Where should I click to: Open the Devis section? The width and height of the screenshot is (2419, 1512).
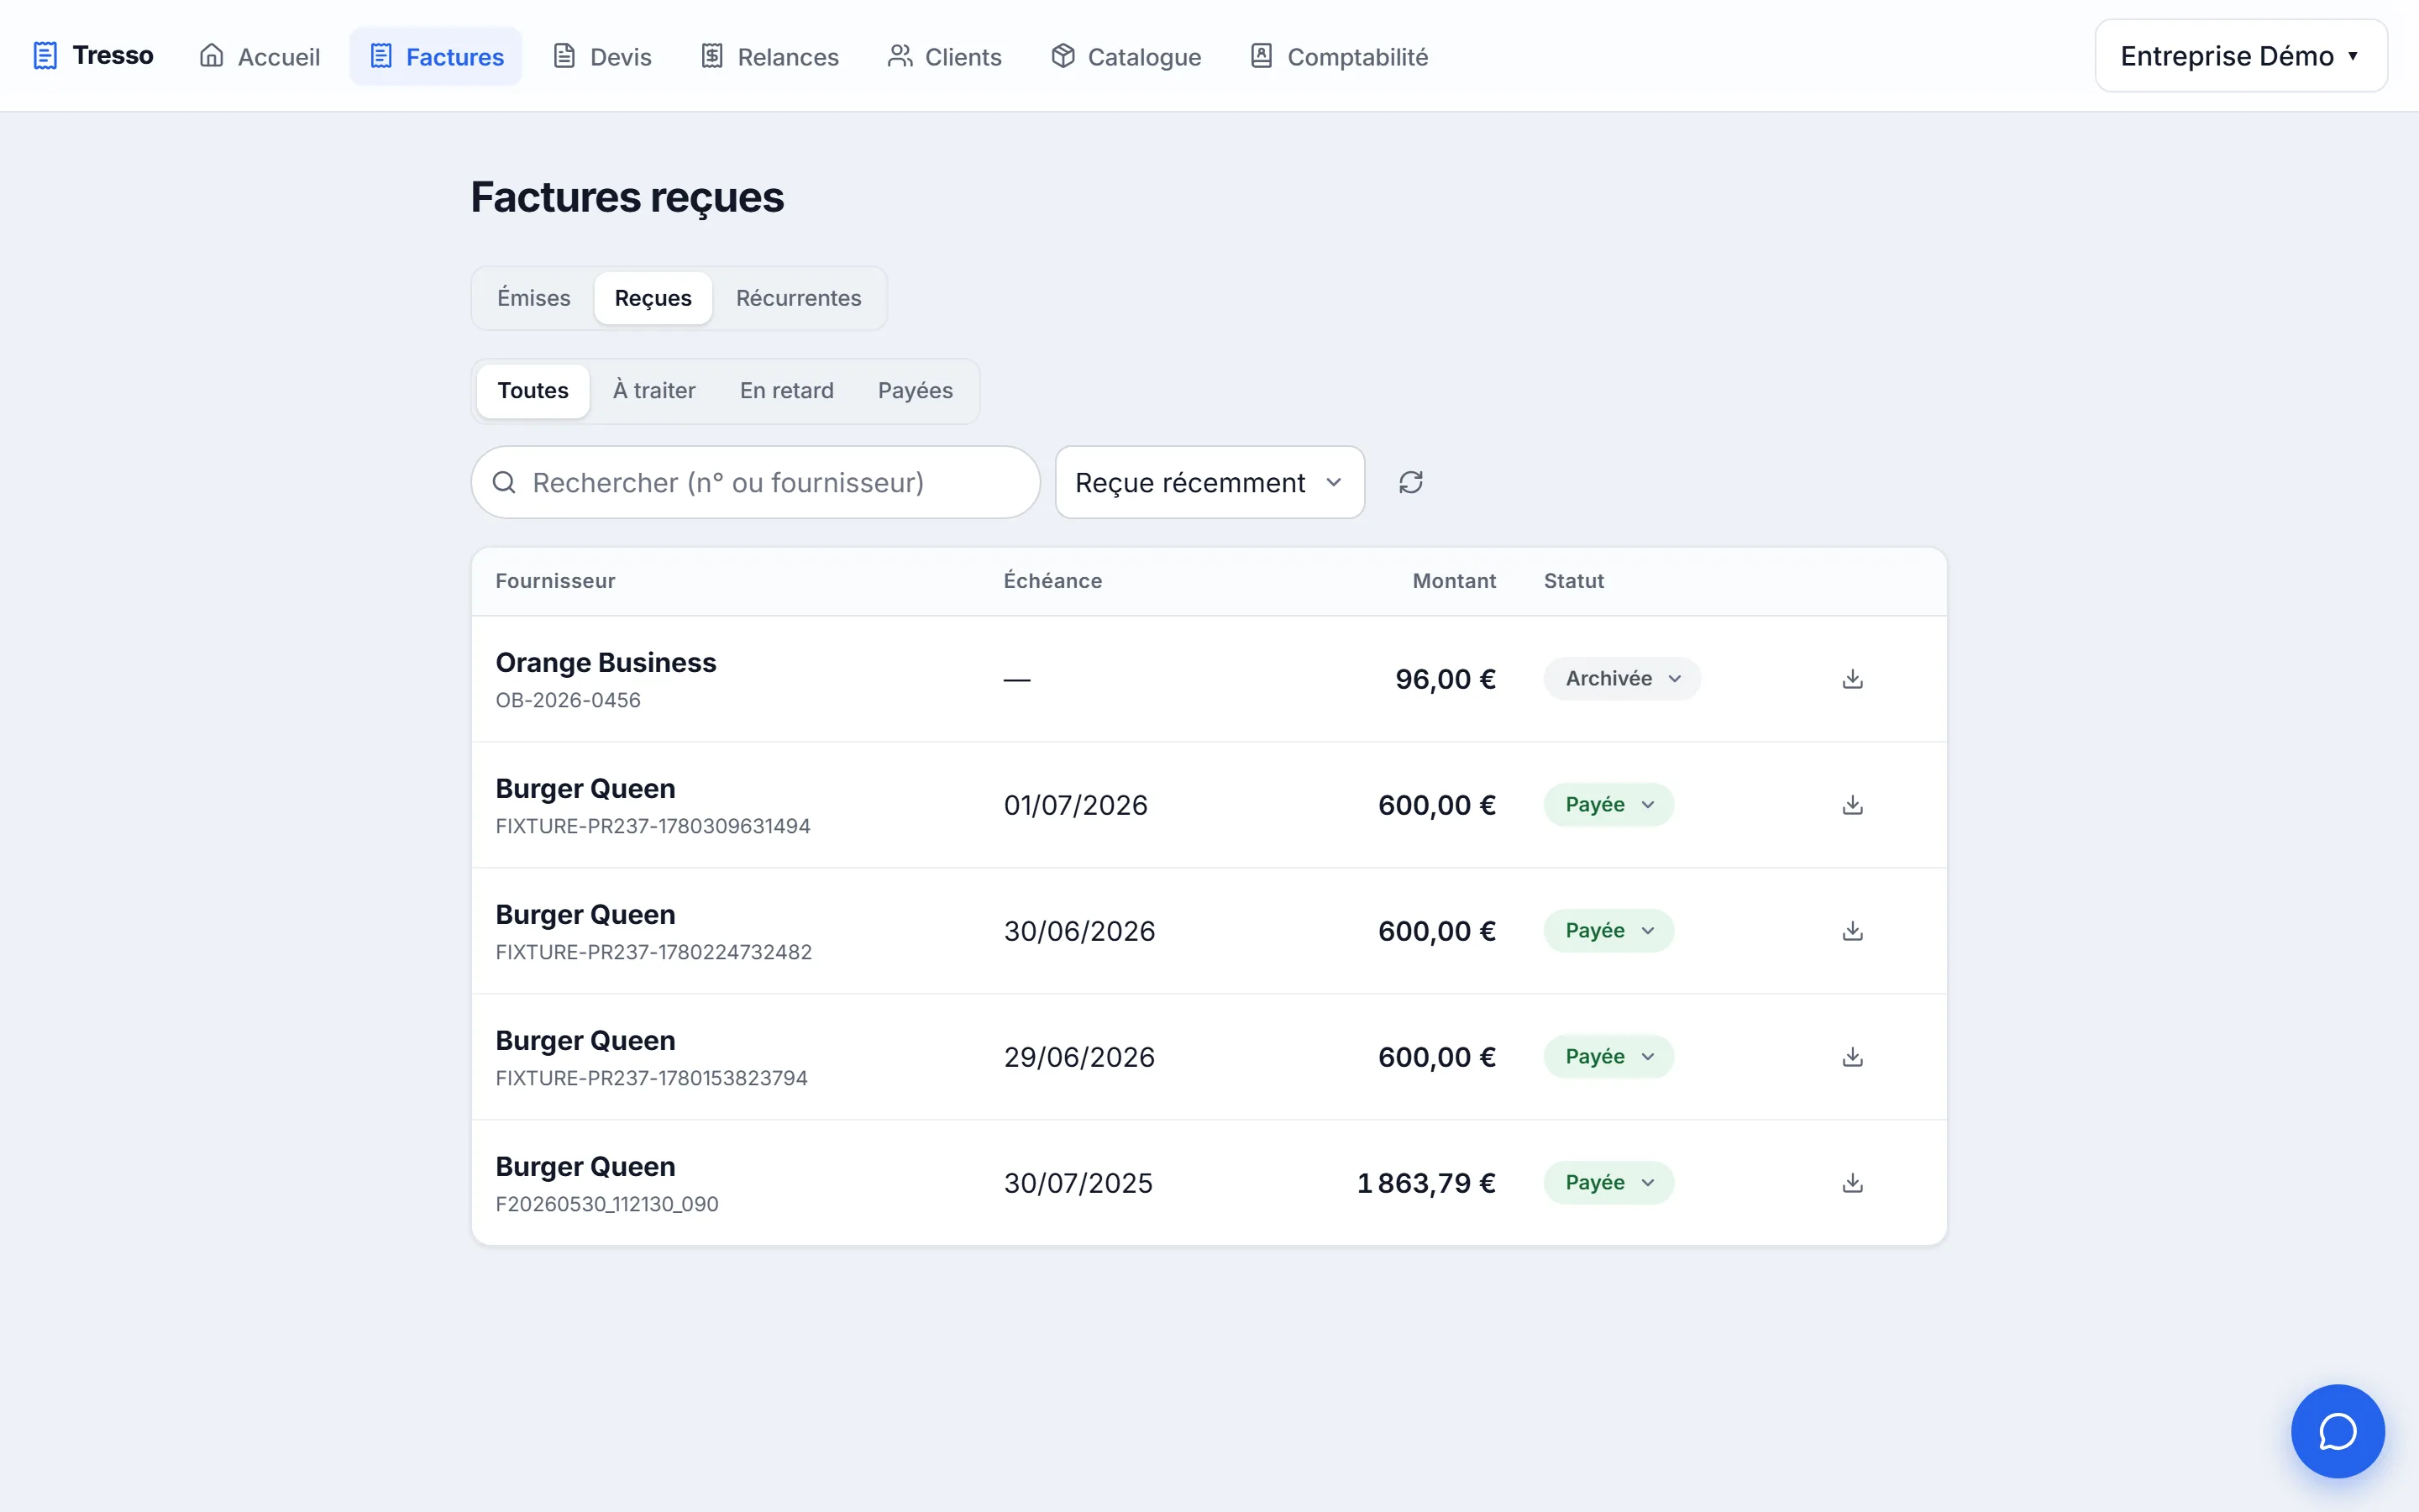[x=601, y=56]
